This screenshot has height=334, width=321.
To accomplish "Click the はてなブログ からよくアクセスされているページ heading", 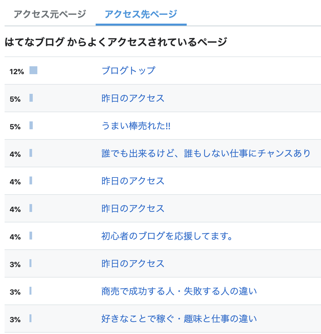I will click(x=116, y=42).
